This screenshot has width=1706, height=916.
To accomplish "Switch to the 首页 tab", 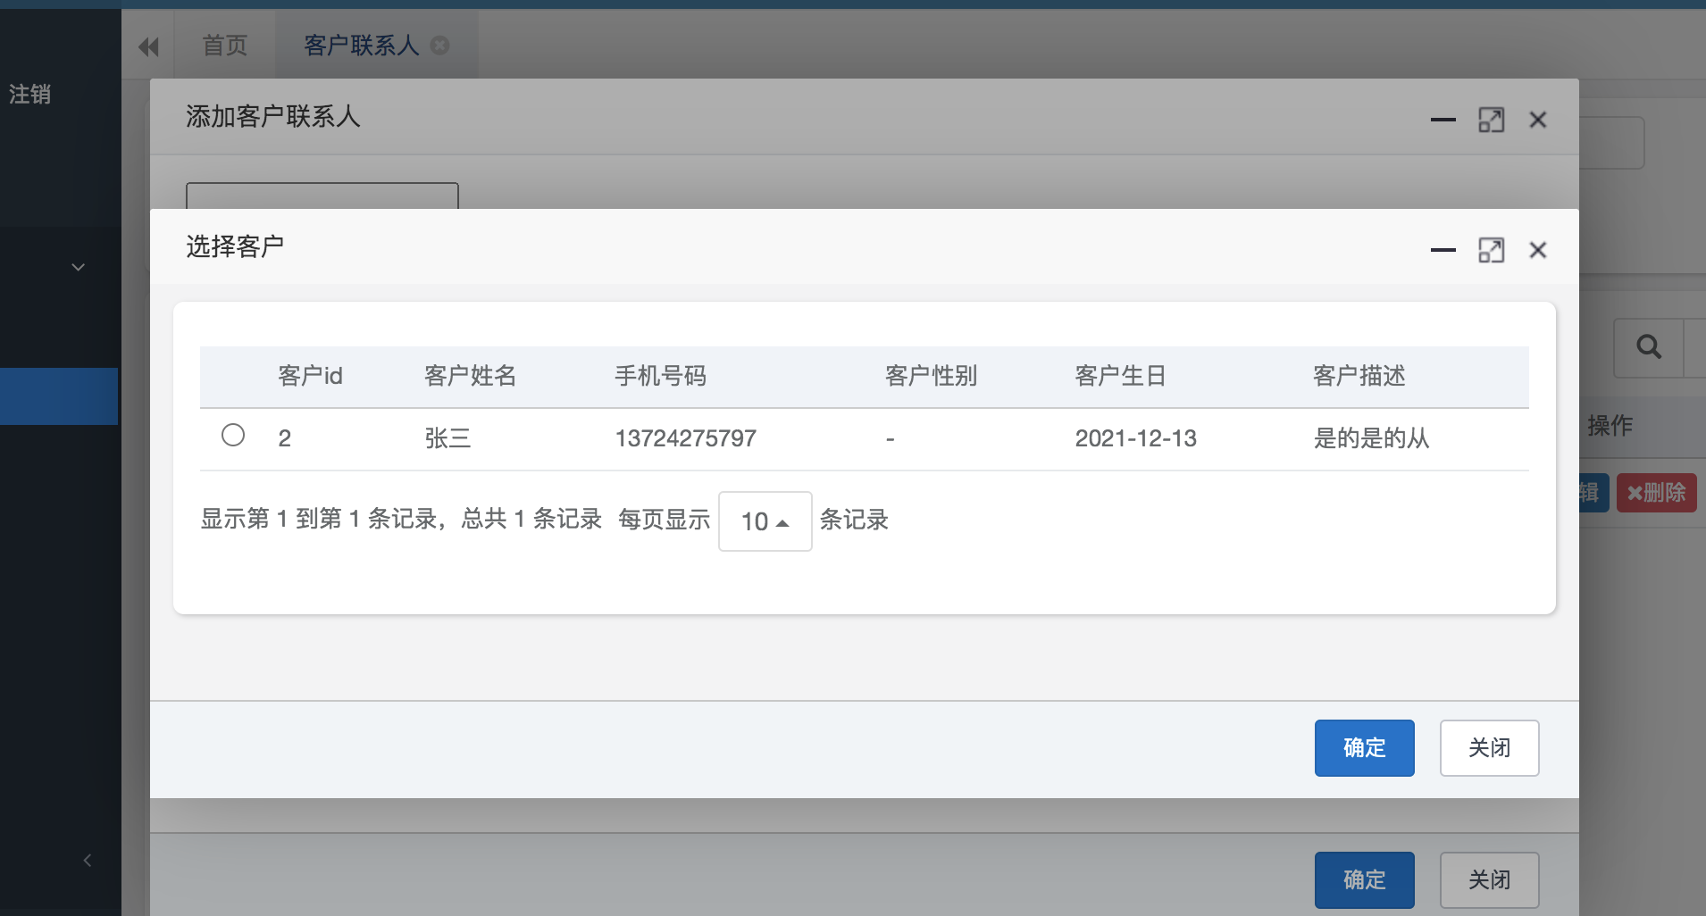I will pos(224,45).
